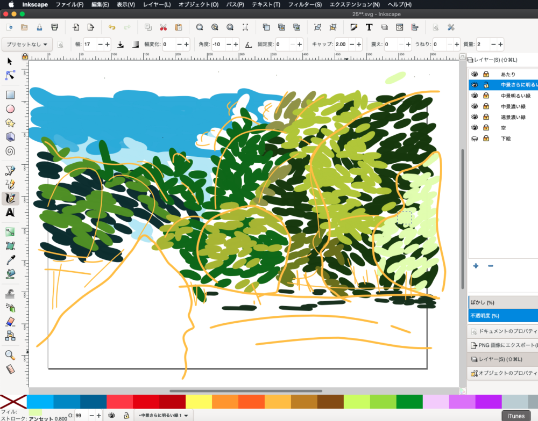
Task: Unlock the 下絵 layer
Action: (486, 139)
